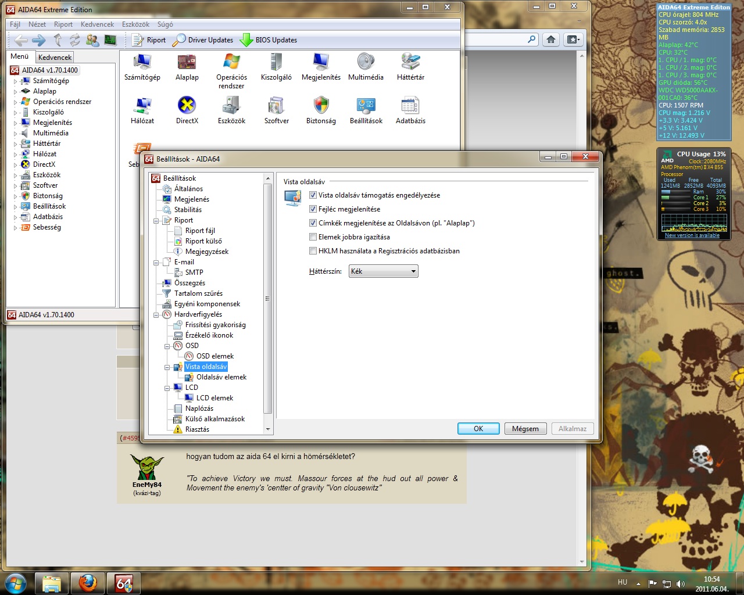744x595 pixels.
Task: Click the OK button
Action: tap(478, 429)
